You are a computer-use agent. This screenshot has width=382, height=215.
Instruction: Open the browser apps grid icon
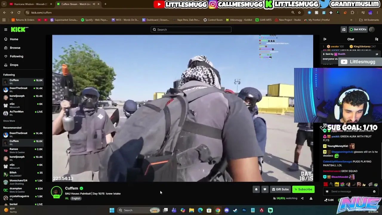4,20
